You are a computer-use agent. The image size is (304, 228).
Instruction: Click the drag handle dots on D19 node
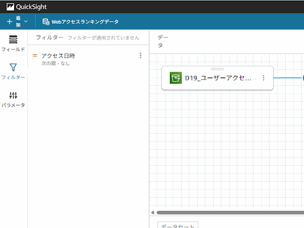pyautogui.click(x=217, y=69)
